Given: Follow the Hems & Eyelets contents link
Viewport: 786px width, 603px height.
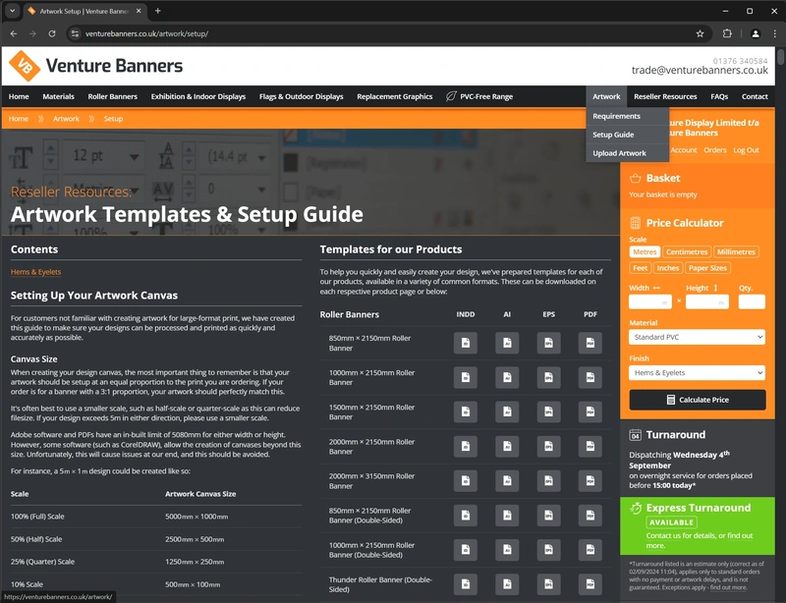Looking at the screenshot, I should [x=35, y=272].
